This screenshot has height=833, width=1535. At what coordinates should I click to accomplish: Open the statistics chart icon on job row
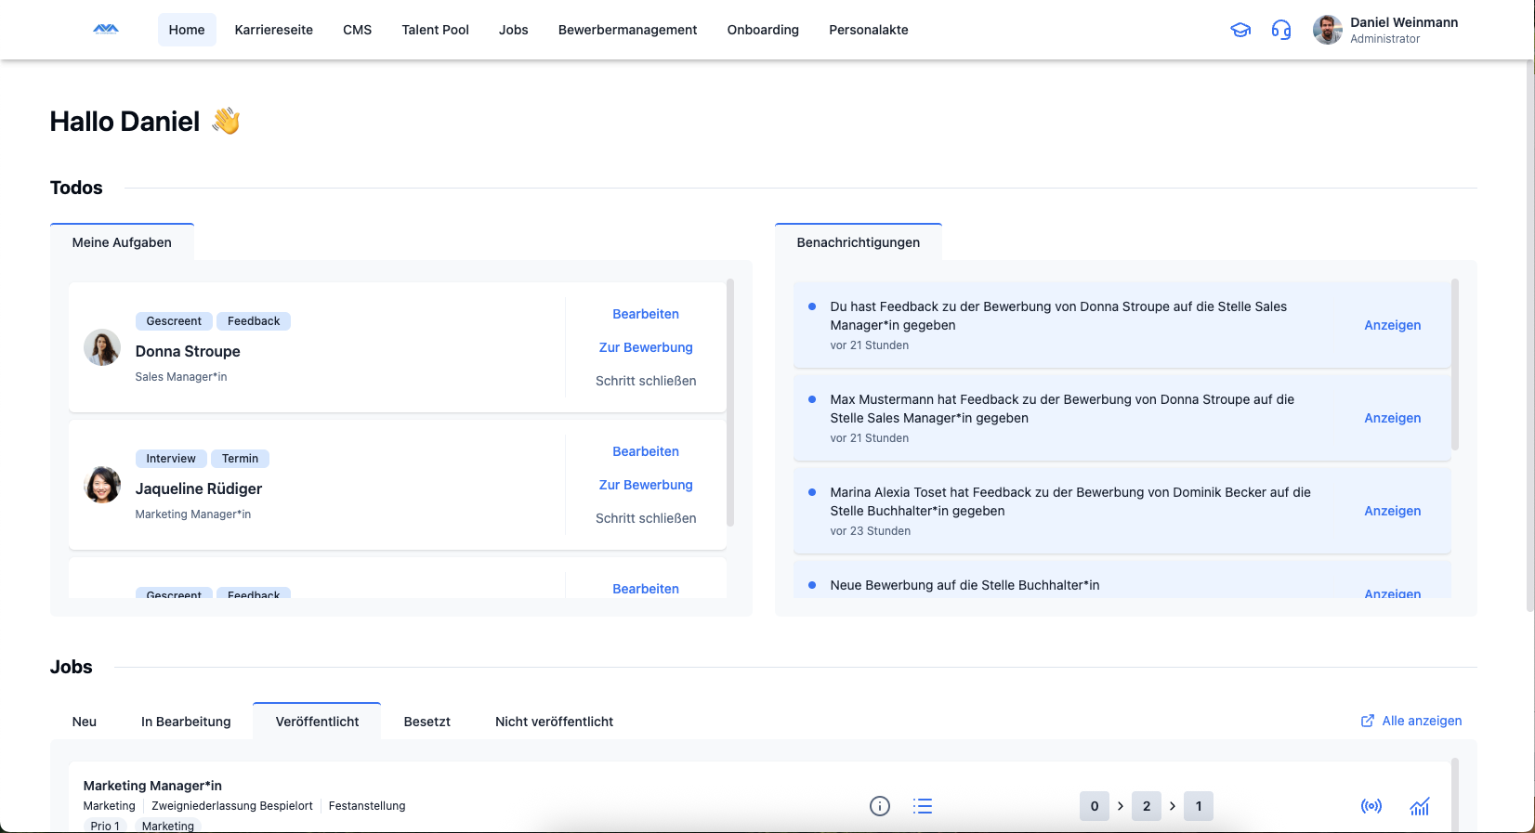[1419, 806]
